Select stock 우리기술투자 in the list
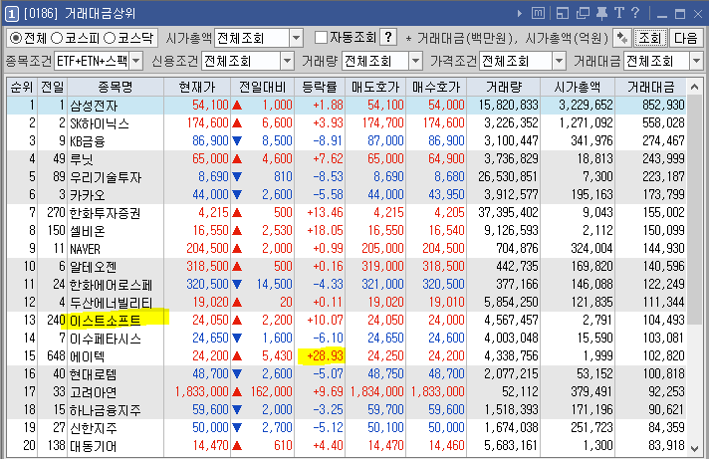Viewport: 709px width, 459px height. 106,177
